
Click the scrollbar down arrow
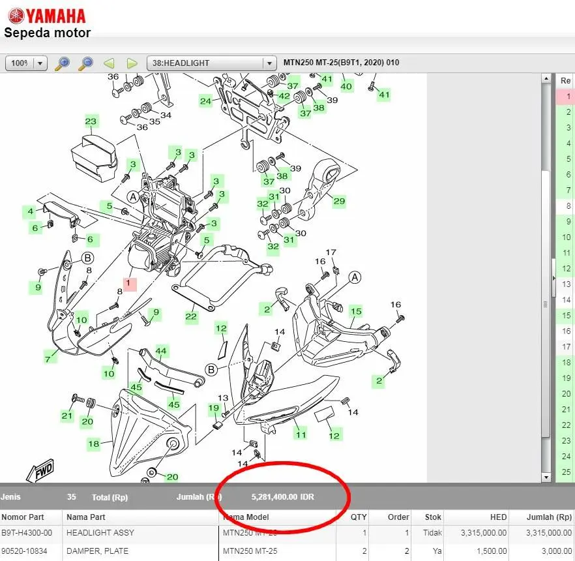(x=546, y=478)
